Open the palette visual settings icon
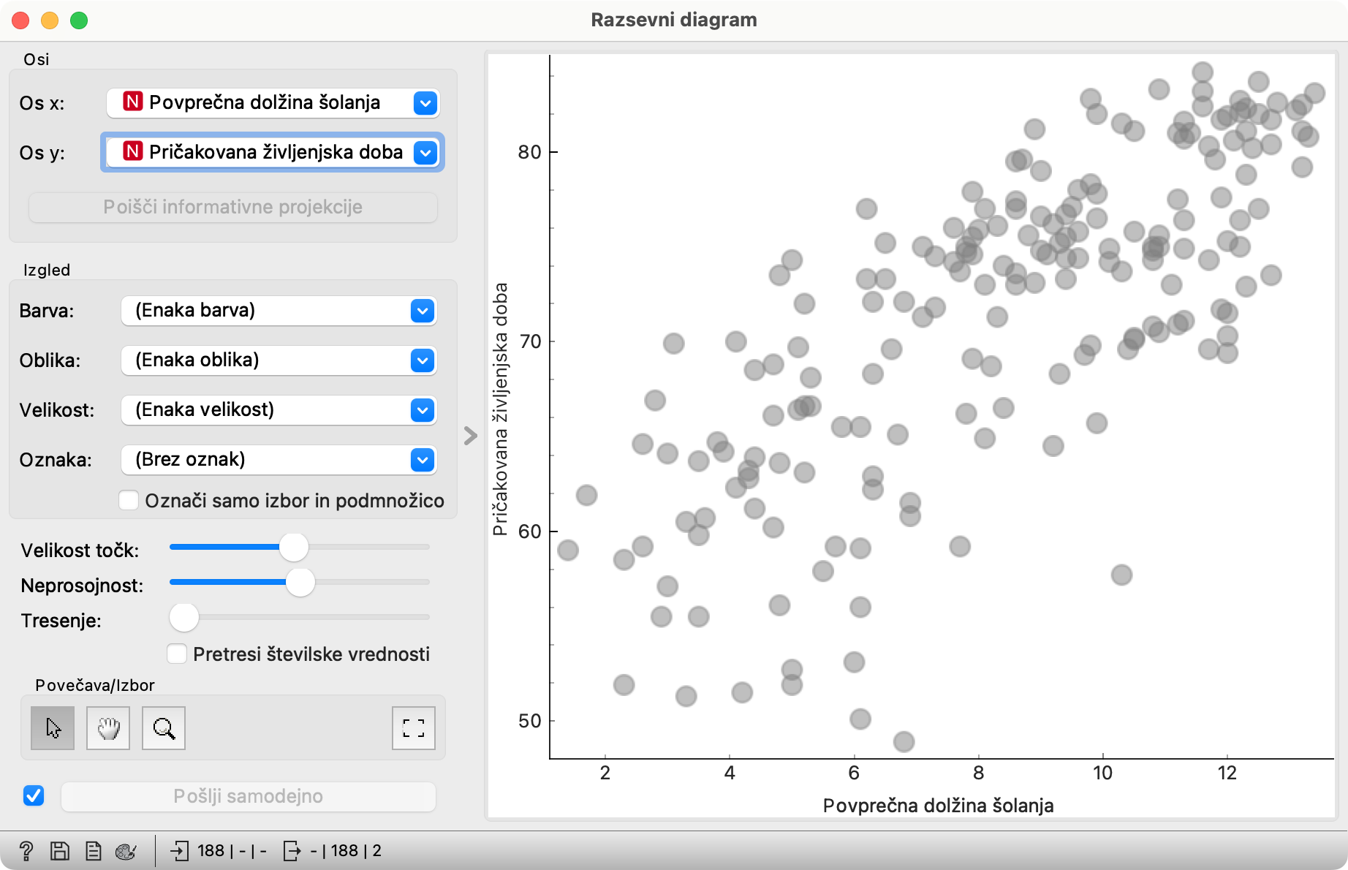 [126, 850]
